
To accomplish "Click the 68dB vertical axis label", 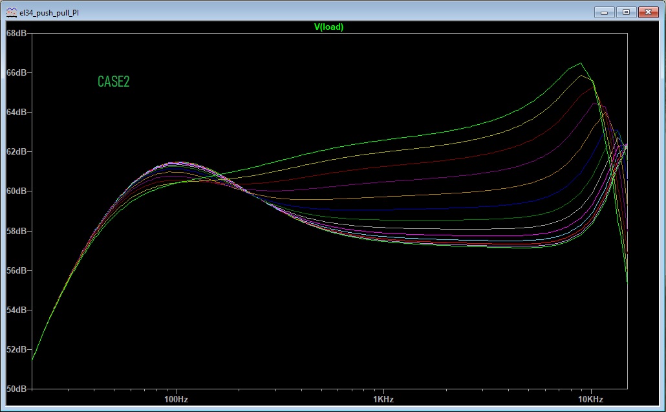I will coord(17,33).
